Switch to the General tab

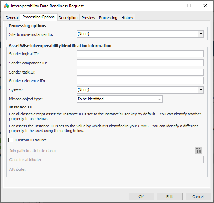click(12, 18)
